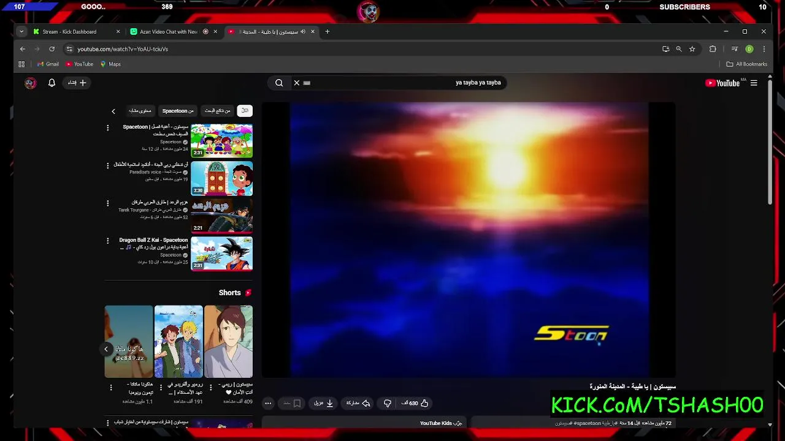Viewport: 785px width, 441px height.
Task: Open the door cartoon thumbnail 3:30
Action: 221,178
